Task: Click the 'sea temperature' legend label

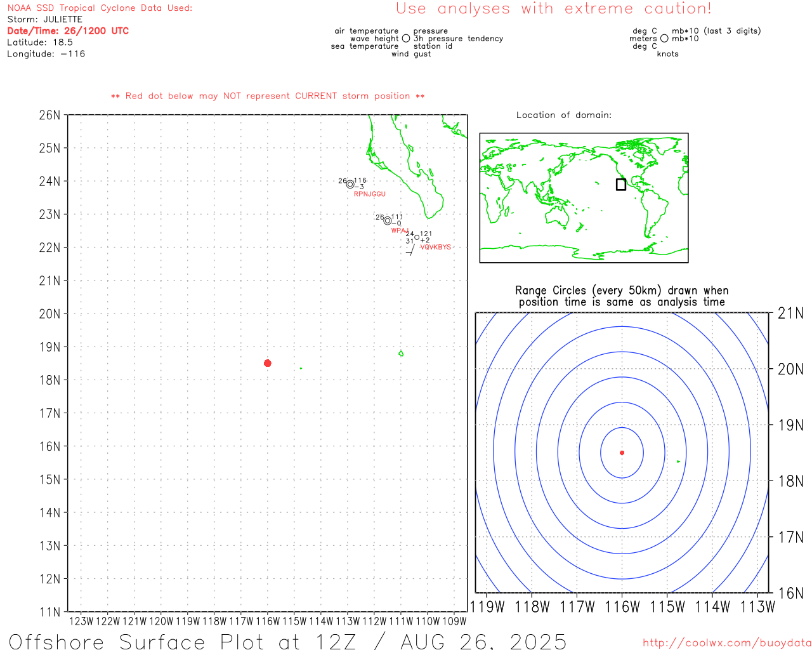Action: pyautogui.click(x=365, y=46)
